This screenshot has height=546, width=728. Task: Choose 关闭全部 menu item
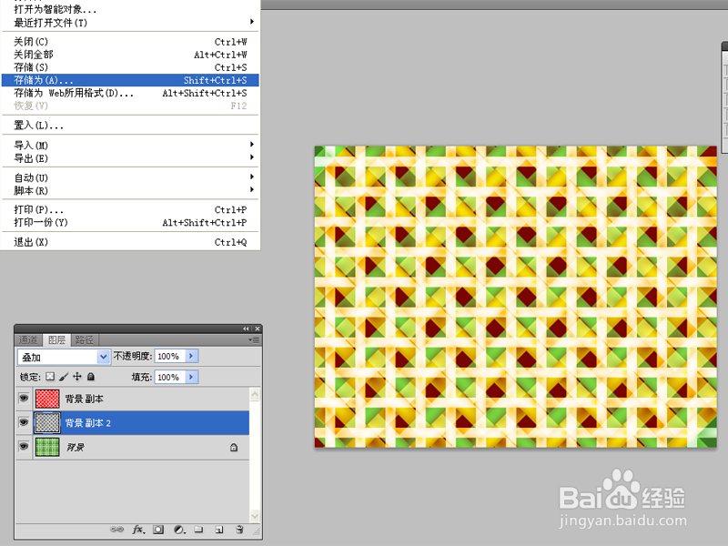coord(130,55)
